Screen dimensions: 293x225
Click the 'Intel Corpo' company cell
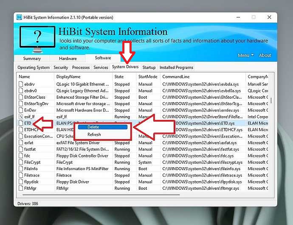(x=258, y=117)
